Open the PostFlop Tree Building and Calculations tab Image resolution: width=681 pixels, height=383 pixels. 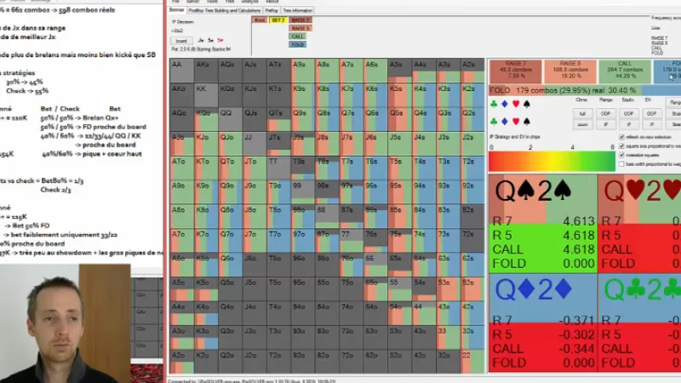(226, 10)
